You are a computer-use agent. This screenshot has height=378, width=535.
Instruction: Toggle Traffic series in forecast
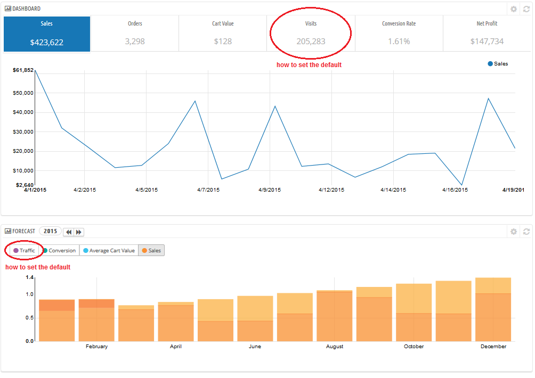(x=24, y=251)
